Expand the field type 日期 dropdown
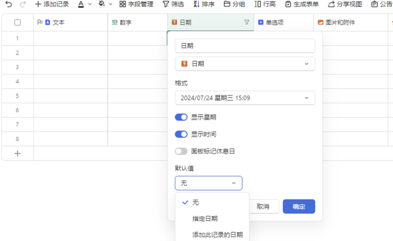The image size is (393, 241). click(245, 64)
